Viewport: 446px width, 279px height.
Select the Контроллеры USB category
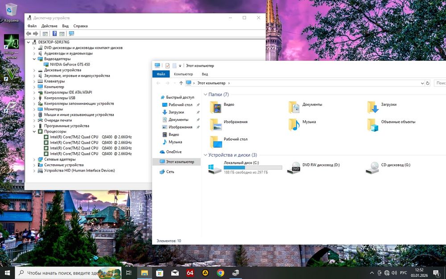click(x=59, y=98)
